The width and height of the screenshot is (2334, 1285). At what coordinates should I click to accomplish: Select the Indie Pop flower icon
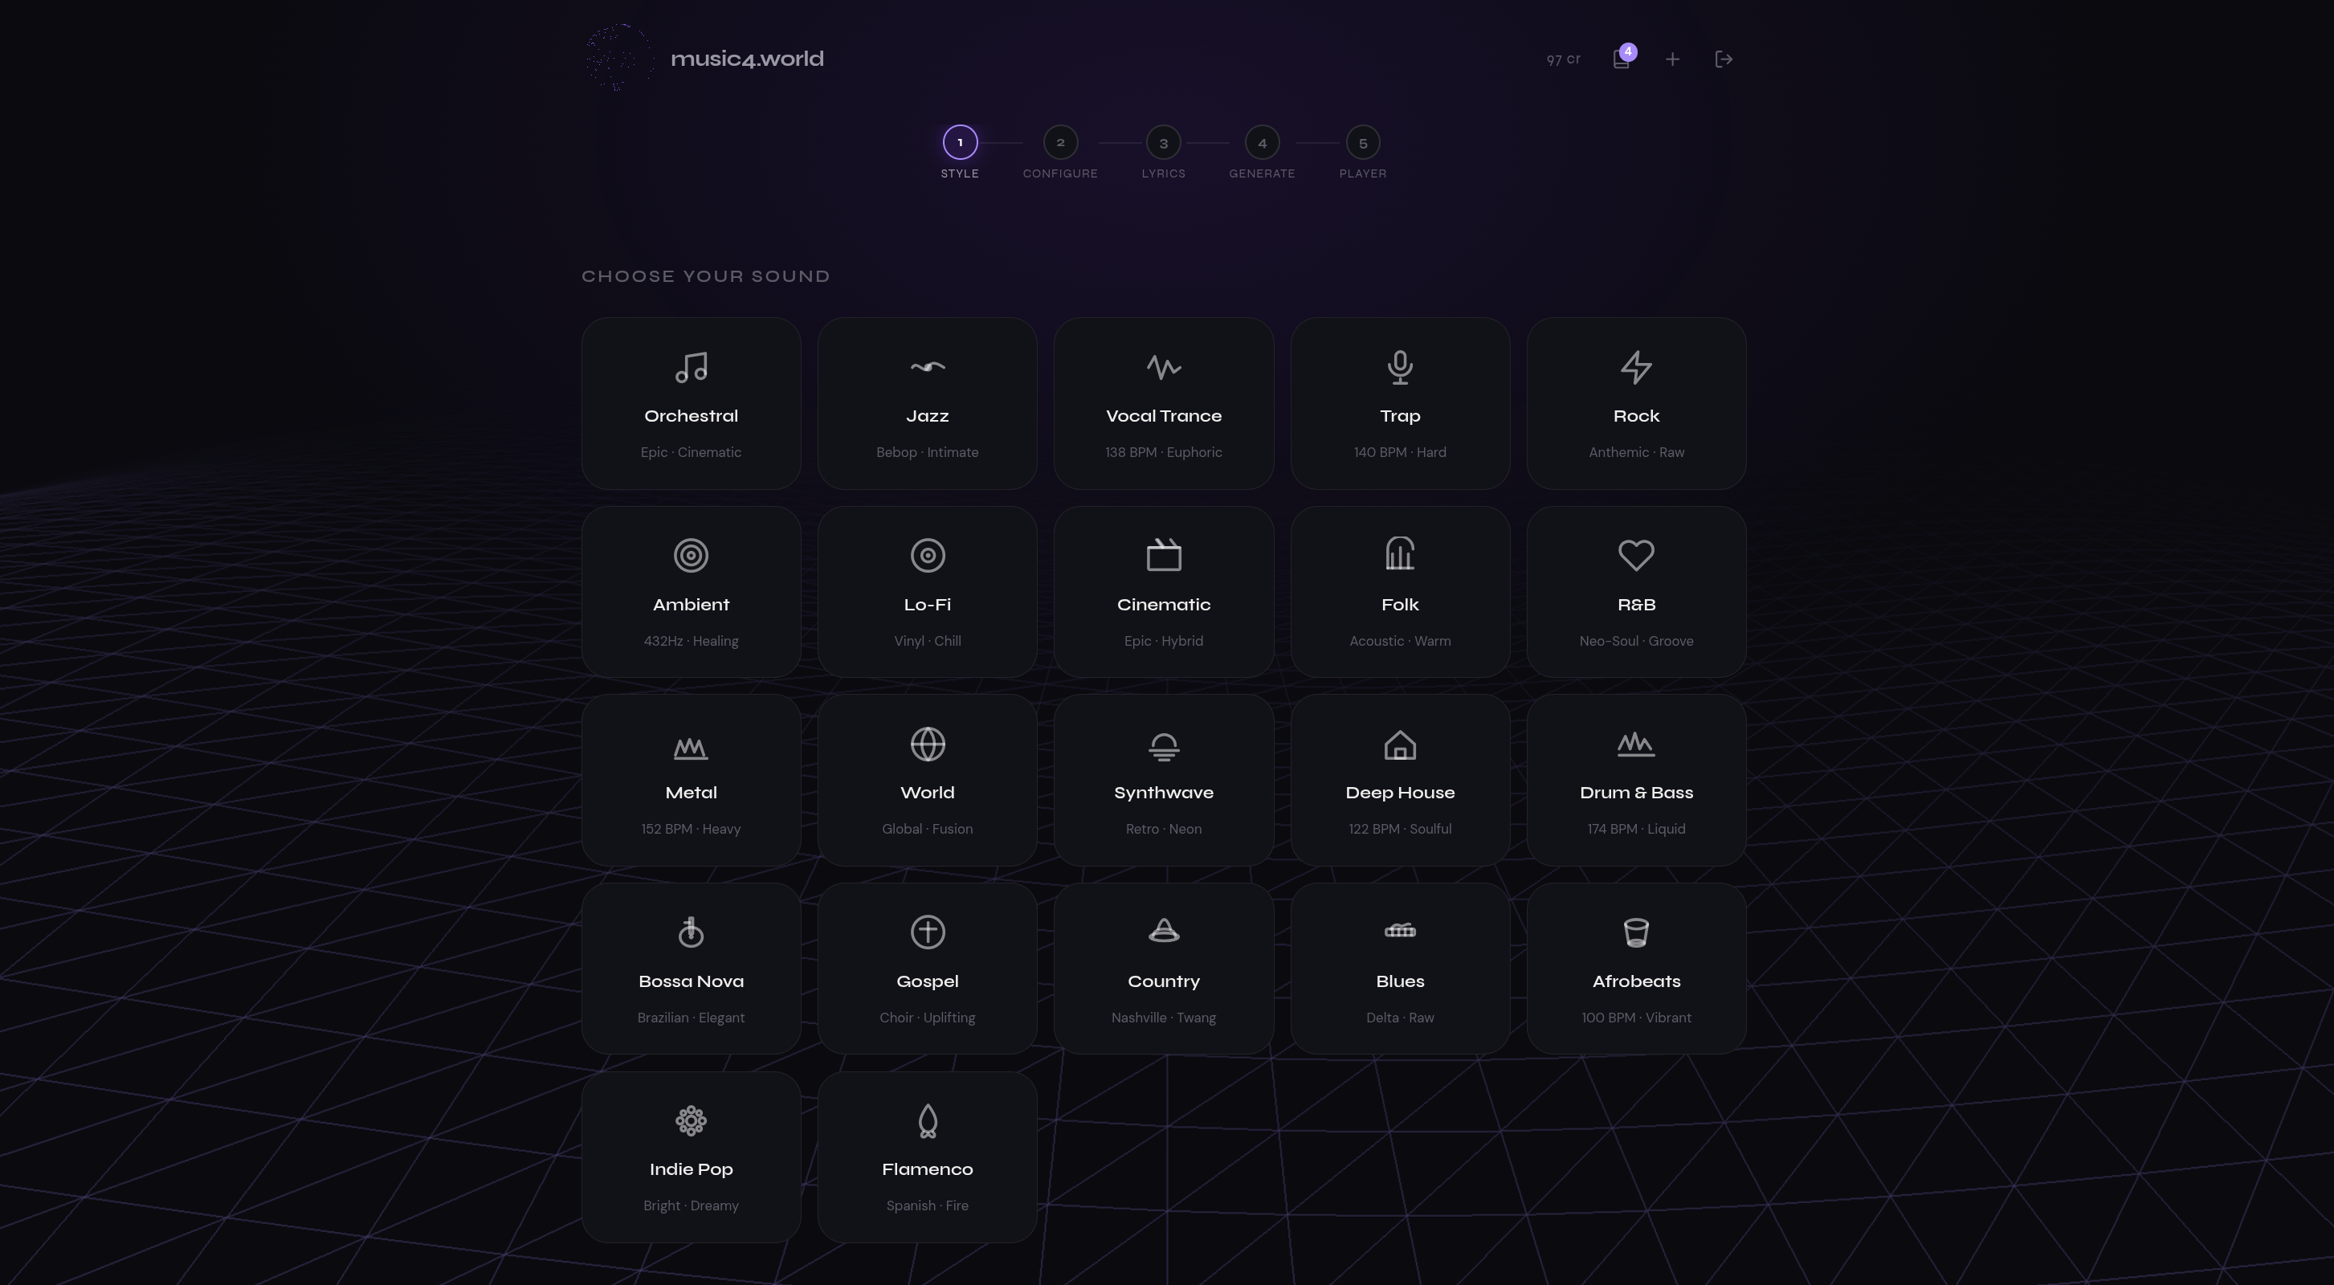(x=692, y=1120)
